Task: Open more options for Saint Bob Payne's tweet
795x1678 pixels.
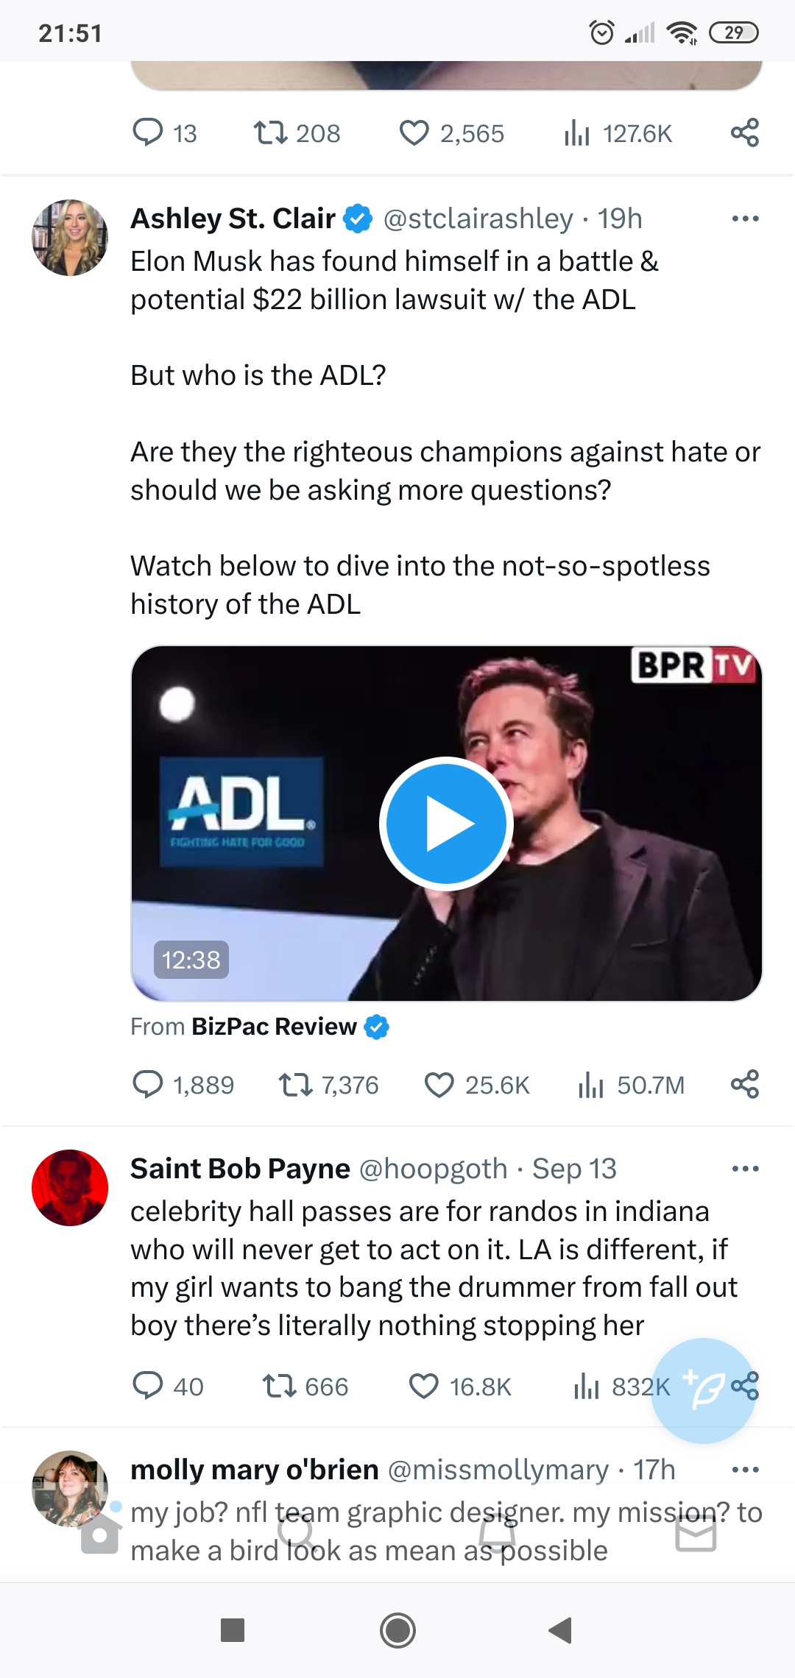Action: (745, 1169)
